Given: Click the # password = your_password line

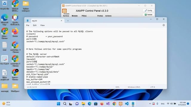Looking at the screenshot, I should click(x=44, y=36).
